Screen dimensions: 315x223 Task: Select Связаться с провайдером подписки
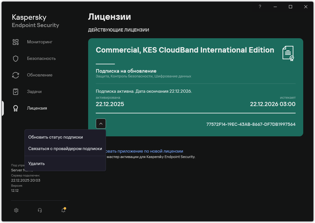tap(65, 148)
